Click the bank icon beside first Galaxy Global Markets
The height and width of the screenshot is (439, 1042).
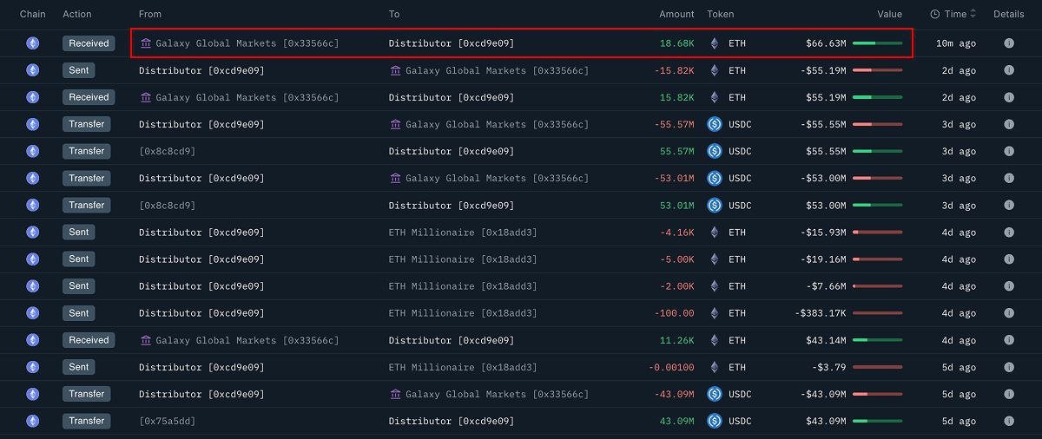pyautogui.click(x=145, y=43)
